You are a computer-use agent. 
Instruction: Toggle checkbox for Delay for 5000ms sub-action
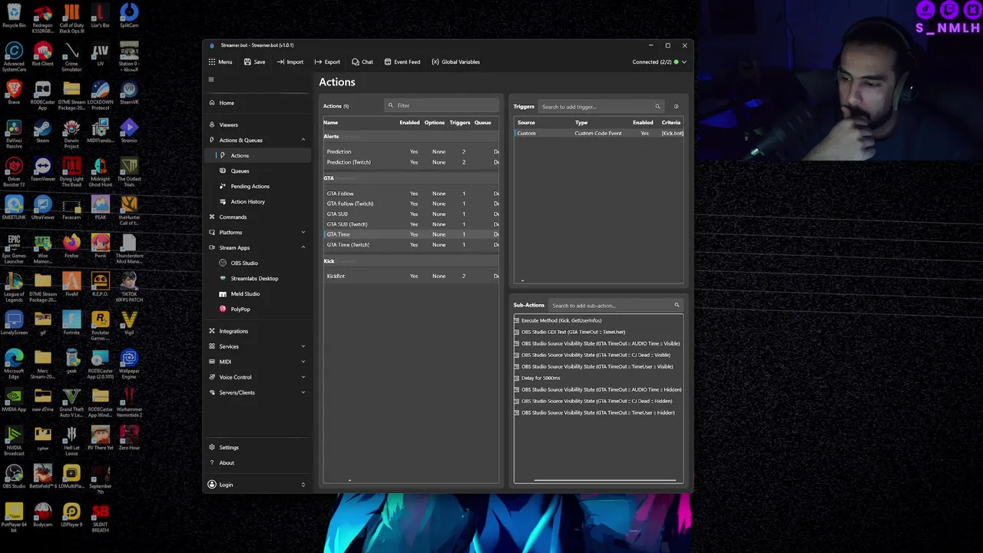pyautogui.click(x=517, y=378)
